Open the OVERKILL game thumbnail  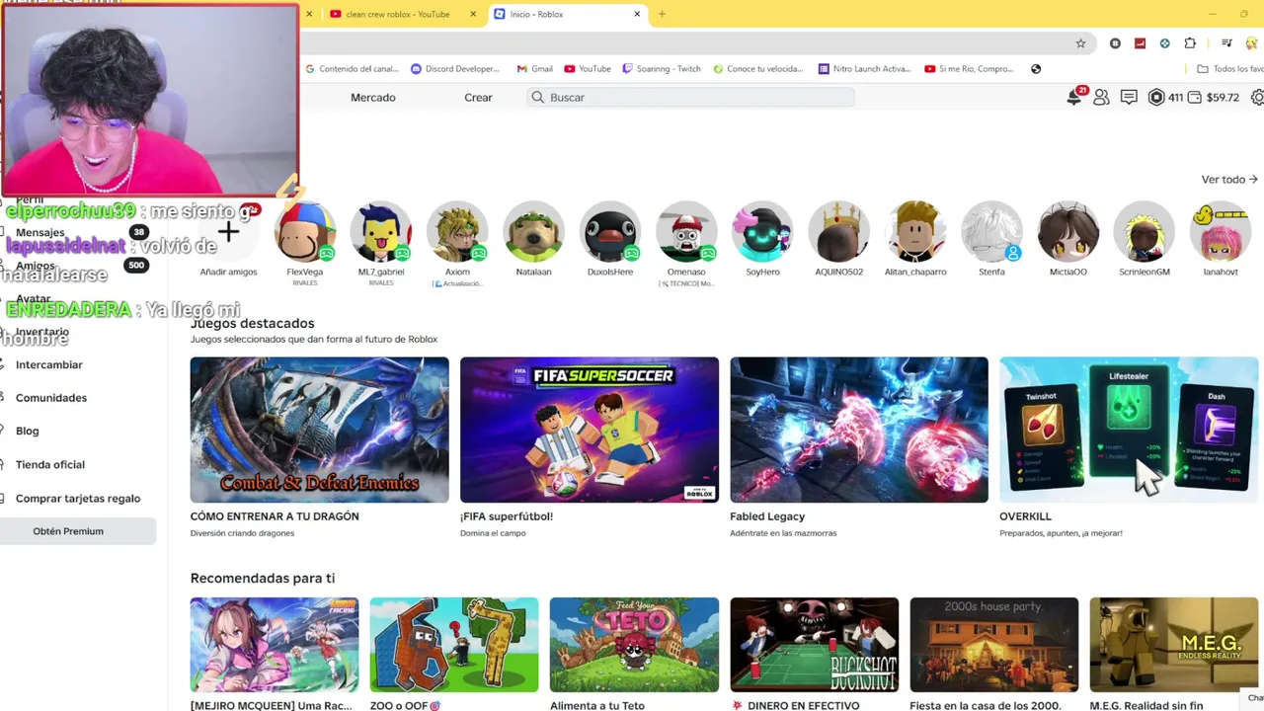(1129, 430)
